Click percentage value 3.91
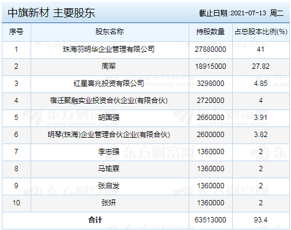291x230 pixels. 260,118
